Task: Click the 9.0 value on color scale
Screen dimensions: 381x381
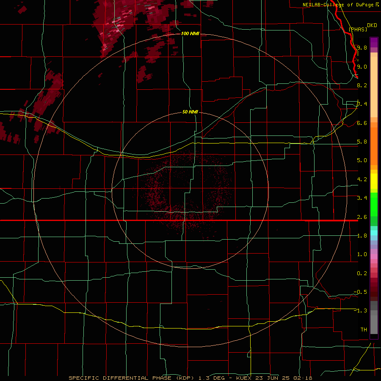Action: pyautogui.click(x=362, y=66)
